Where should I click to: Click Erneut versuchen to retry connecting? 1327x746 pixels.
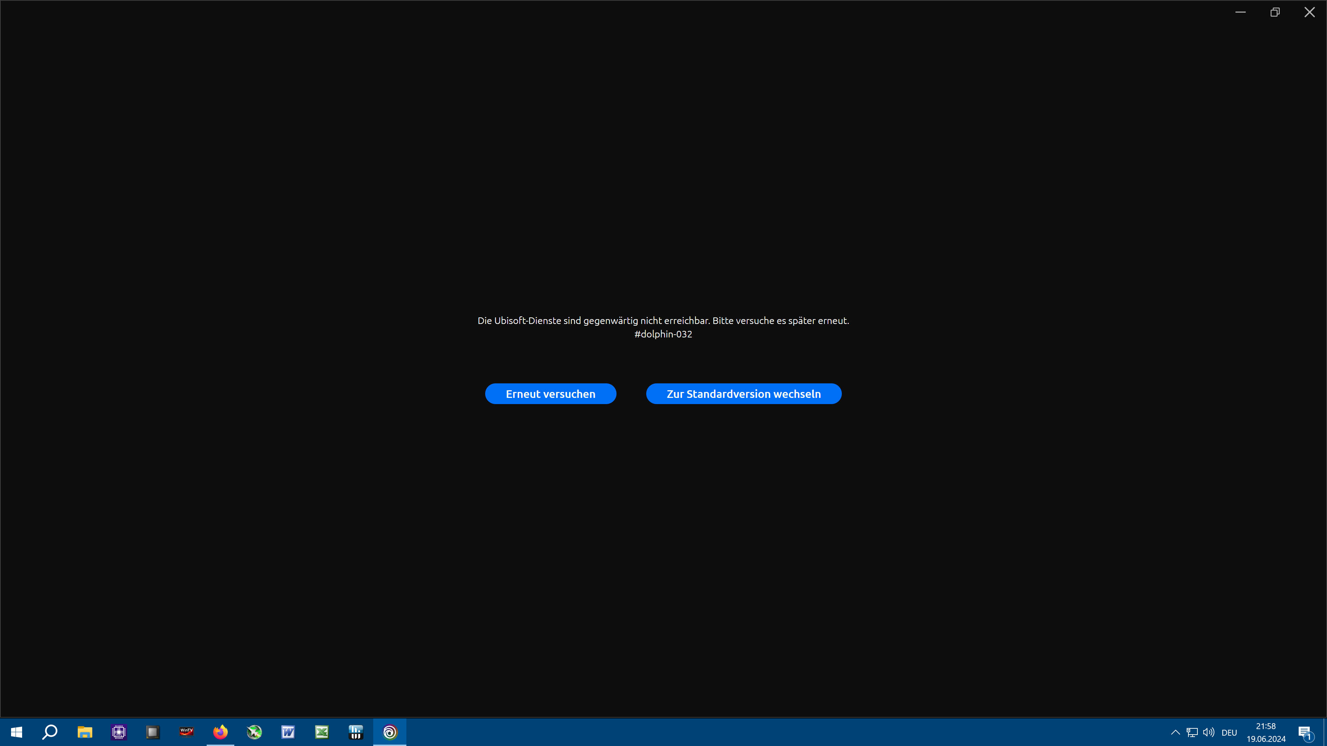550,394
